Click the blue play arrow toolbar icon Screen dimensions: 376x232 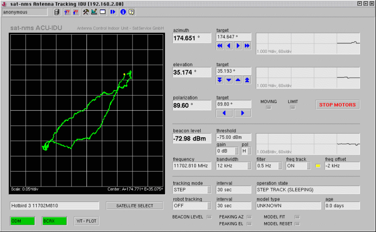pyautogui.click(x=113, y=12)
